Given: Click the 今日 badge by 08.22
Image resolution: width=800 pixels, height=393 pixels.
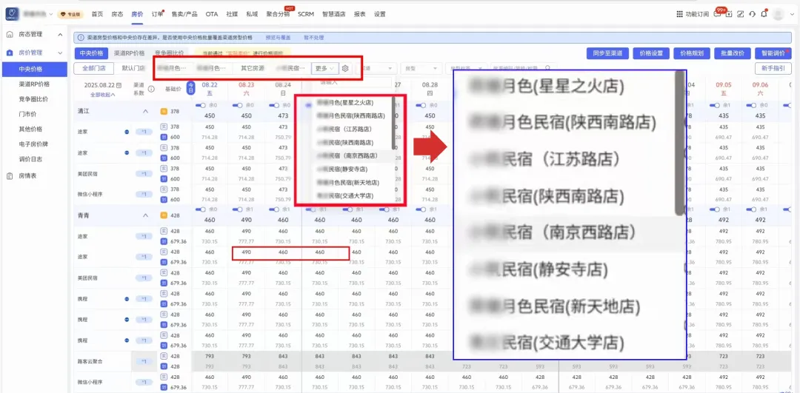Looking at the screenshot, I should 191,88.
